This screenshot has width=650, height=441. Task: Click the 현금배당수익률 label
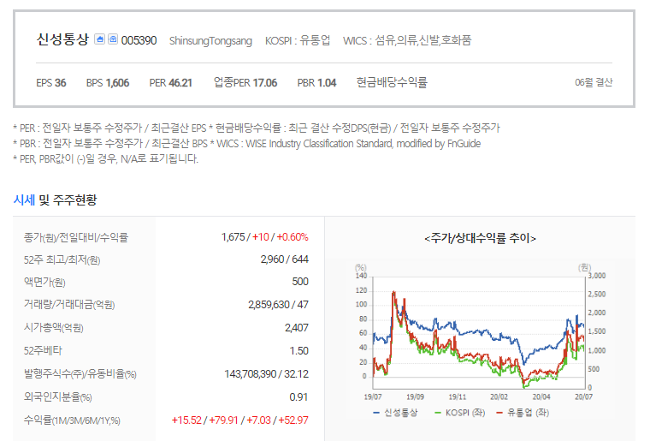[x=392, y=82]
